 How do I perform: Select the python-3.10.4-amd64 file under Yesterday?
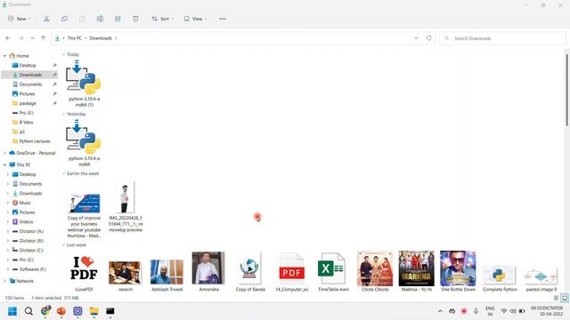point(84,144)
